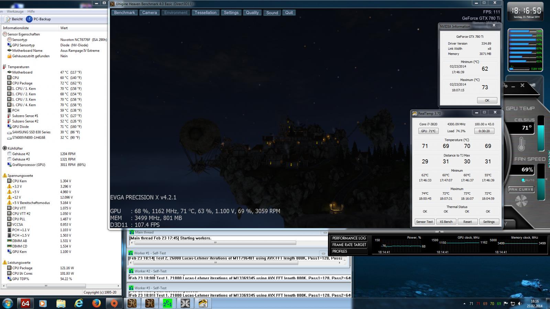Click the 0:30:20 timer button in RealTemp

coord(484,131)
